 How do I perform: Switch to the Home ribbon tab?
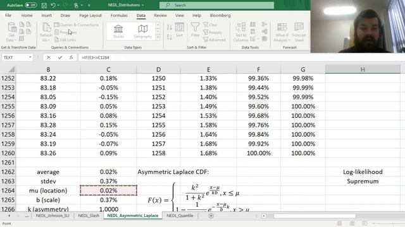coord(27,15)
